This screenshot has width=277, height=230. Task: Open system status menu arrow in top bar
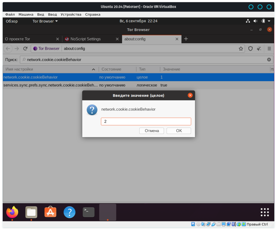(269, 21)
